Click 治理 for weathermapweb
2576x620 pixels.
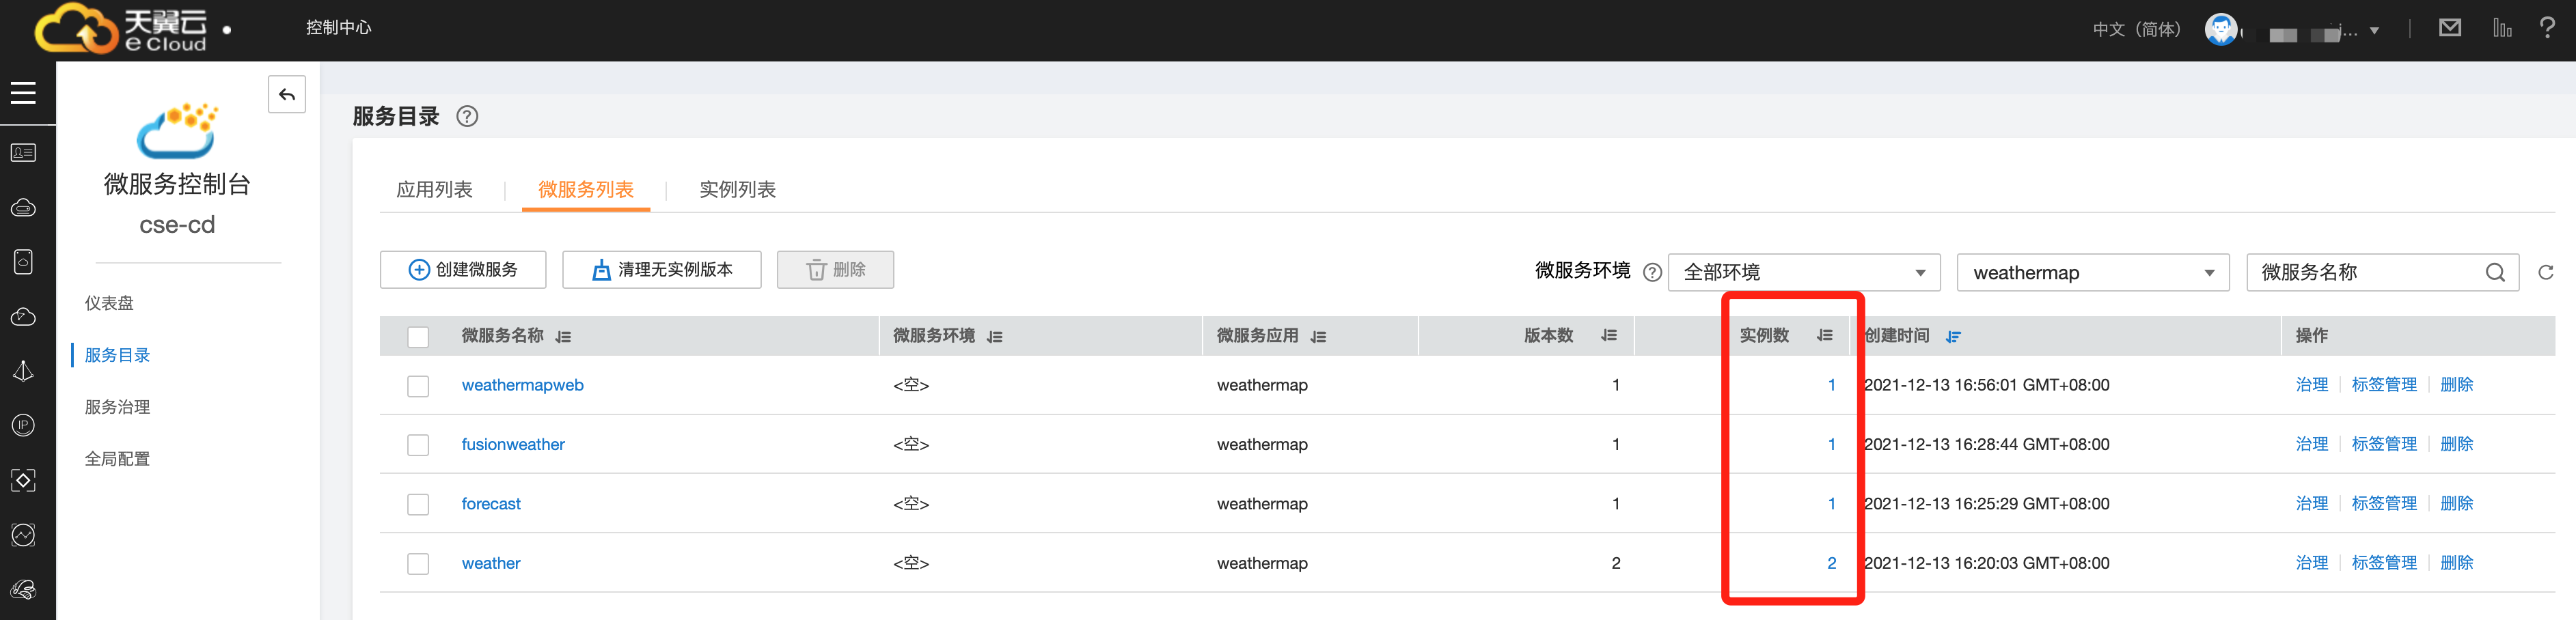tap(2311, 385)
